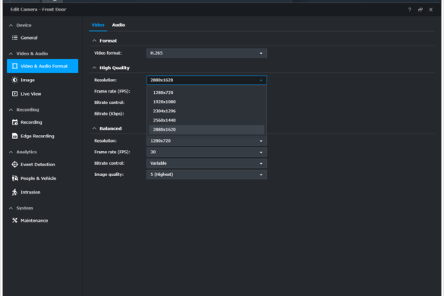Image resolution: width=444 pixels, height=296 pixels.
Task: Open the Live View icon
Action: coord(14,94)
